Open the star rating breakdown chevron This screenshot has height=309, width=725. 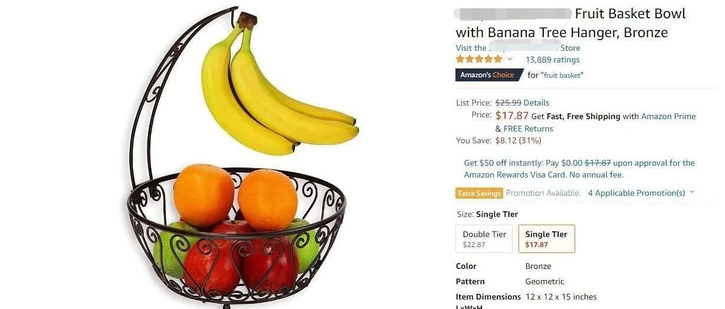pyautogui.click(x=510, y=60)
